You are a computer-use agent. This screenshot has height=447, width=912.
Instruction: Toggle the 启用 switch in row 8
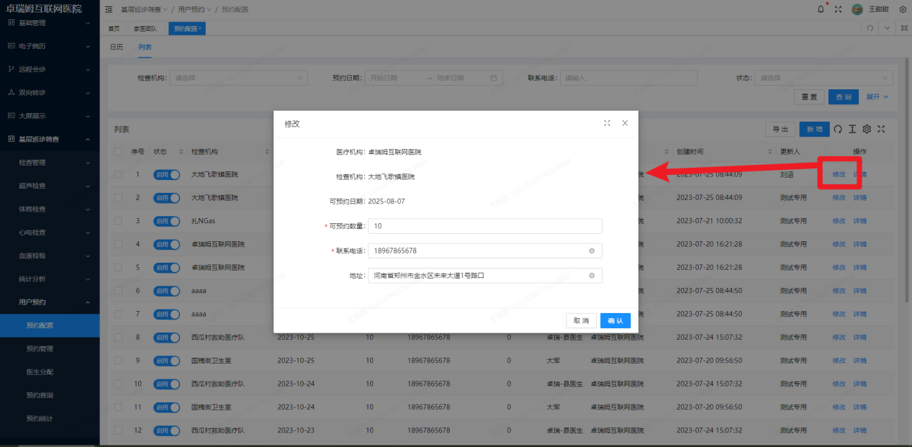[x=166, y=337]
